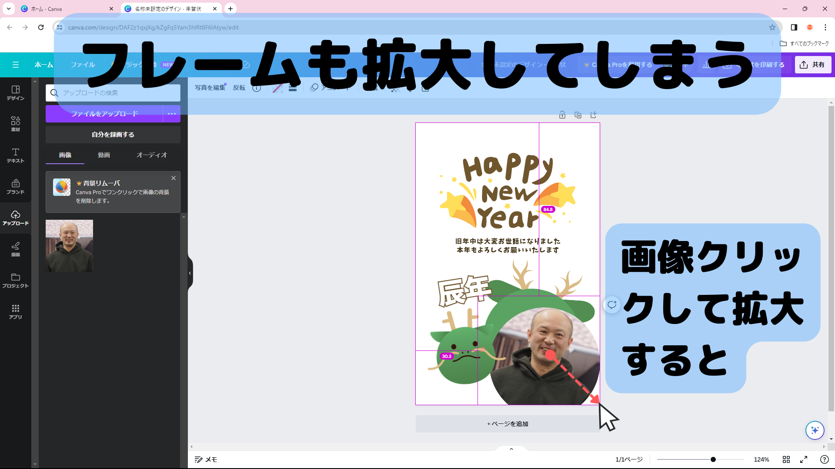Click the 自分を録画する button
The width and height of the screenshot is (835, 469).
[113, 135]
